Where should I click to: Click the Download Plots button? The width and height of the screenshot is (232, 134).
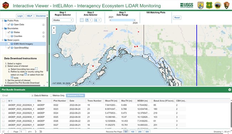click(x=75, y=96)
